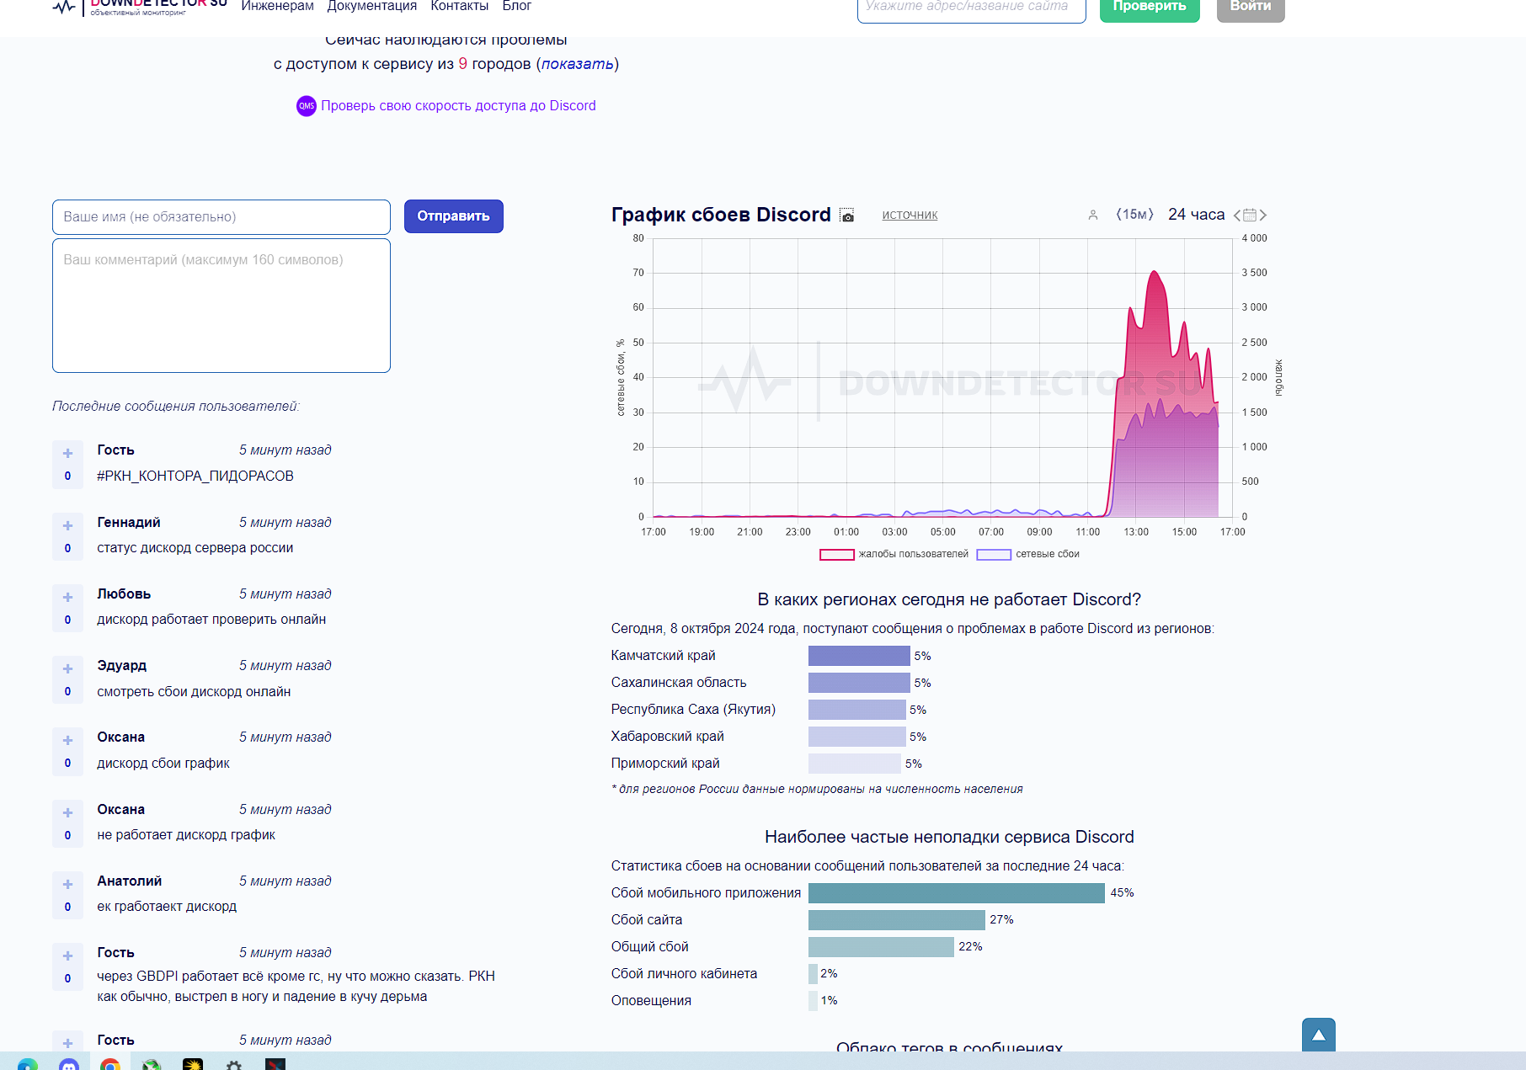1526x1070 pixels.
Task: Open the Документация menu item
Action: 371,7
